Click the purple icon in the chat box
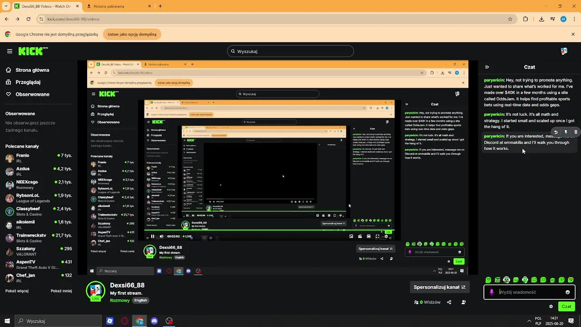581x327 pixels. [492, 292]
